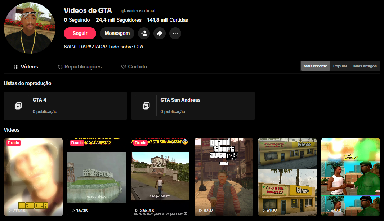Click the Vídeos de GTA profile name
The height and width of the screenshot is (221, 384).
(x=88, y=10)
